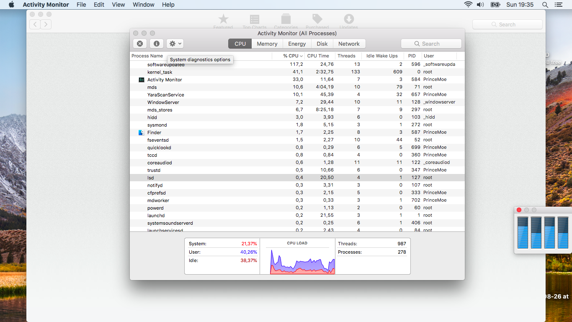
Task: Select the coreaudiod process row
Action: tap(297, 163)
